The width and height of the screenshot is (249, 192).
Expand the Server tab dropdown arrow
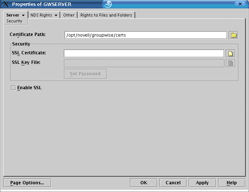tap(23, 15)
